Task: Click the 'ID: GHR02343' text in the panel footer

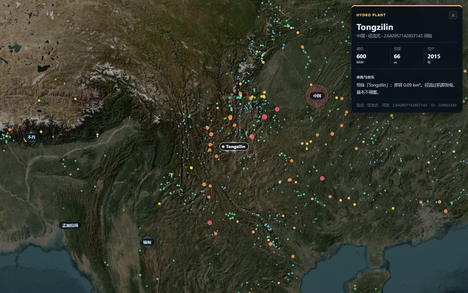Action: coord(444,105)
